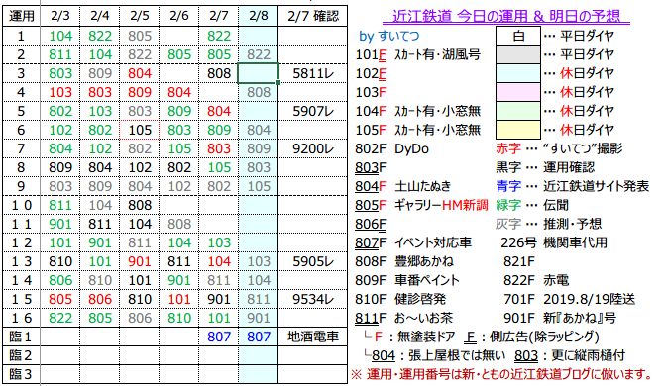Click the pink 休日ダイヤ legend swatch

(x=518, y=92)
